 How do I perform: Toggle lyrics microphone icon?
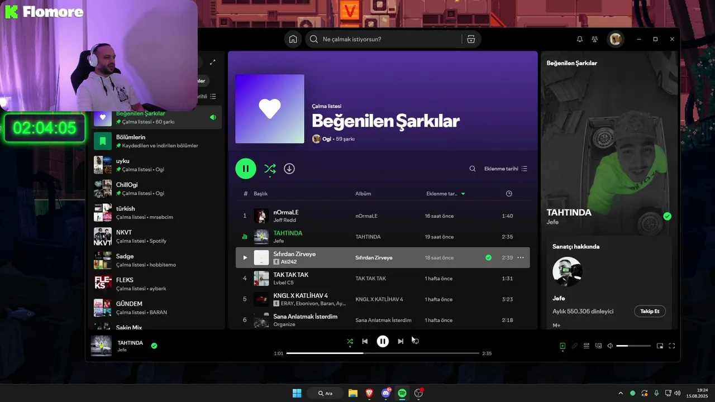pyautogui.click(x=574, y=346)
